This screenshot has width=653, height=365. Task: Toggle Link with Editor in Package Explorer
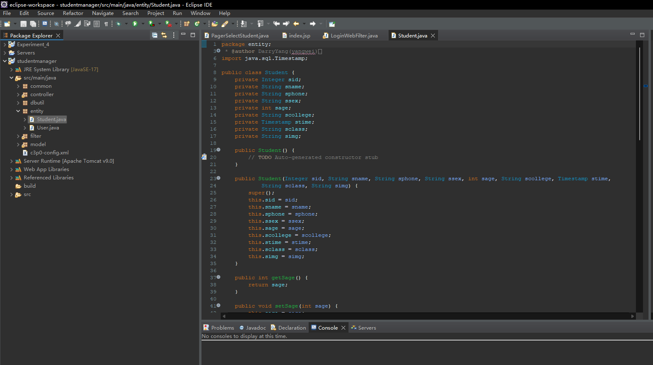click(164, 35)
